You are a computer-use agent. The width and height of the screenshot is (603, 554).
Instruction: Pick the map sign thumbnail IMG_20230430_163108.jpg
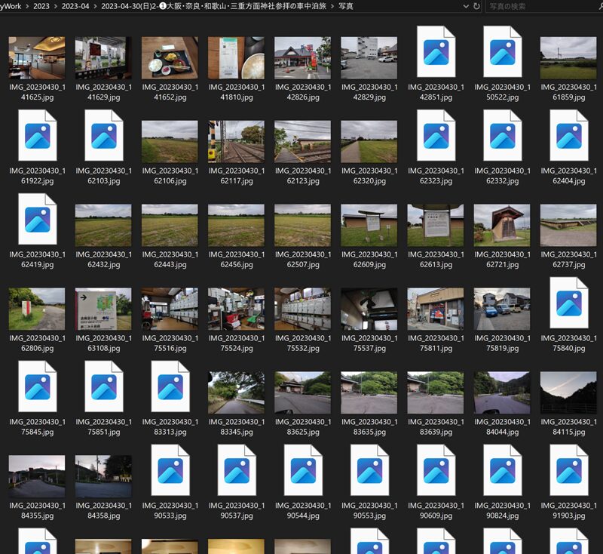tap(103, 309)
